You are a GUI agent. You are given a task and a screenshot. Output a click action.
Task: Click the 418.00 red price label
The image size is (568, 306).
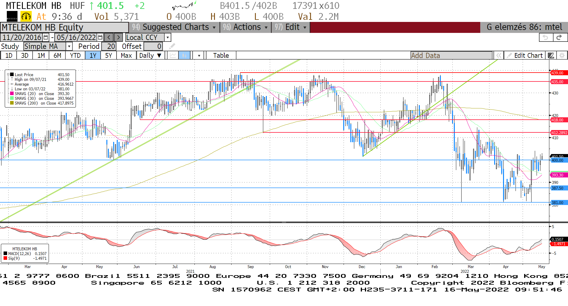(559, 120)
